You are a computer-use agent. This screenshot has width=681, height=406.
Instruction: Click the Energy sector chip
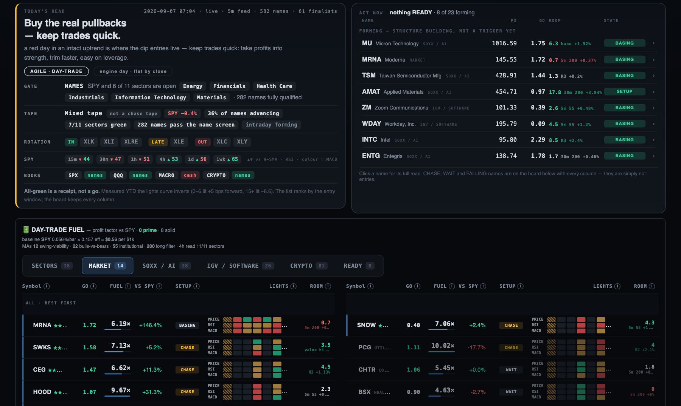(193, 86)
